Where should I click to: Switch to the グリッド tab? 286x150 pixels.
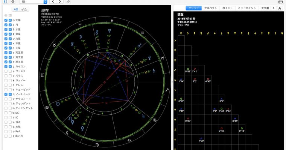click(x=193, y=8)
